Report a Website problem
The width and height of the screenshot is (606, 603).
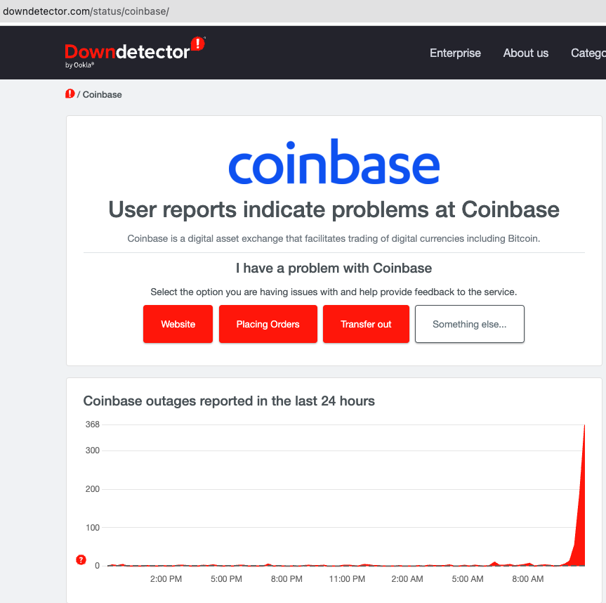pos(178,324)
